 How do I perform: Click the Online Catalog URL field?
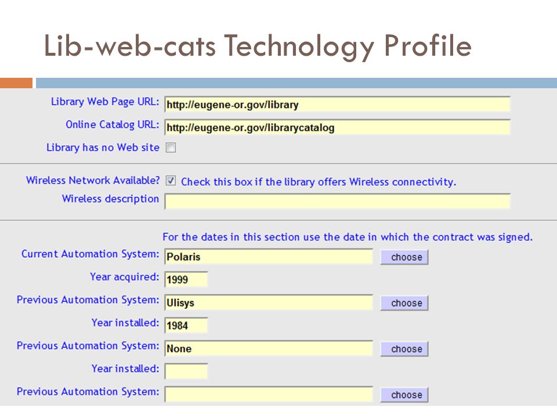(337, 127)
